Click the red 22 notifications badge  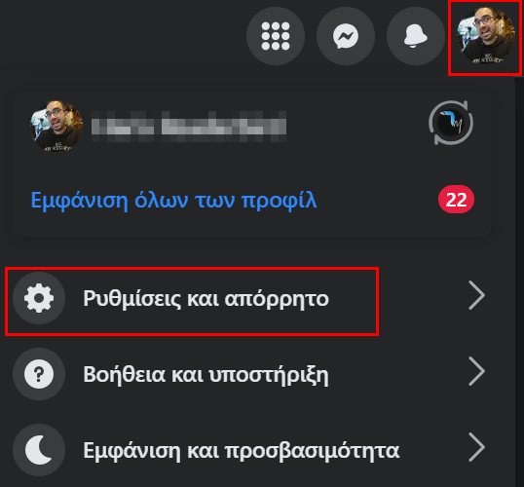click(456, 200)
